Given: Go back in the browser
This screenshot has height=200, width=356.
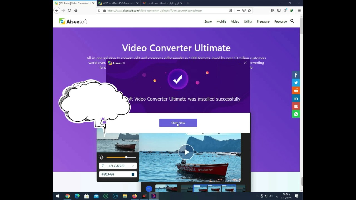Looking at the screenshot, I should [57, 10].
